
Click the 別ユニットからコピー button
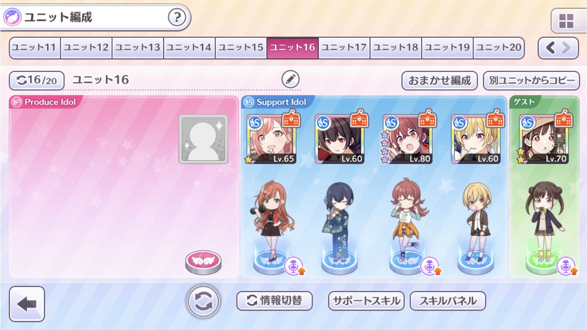point(532,81)
